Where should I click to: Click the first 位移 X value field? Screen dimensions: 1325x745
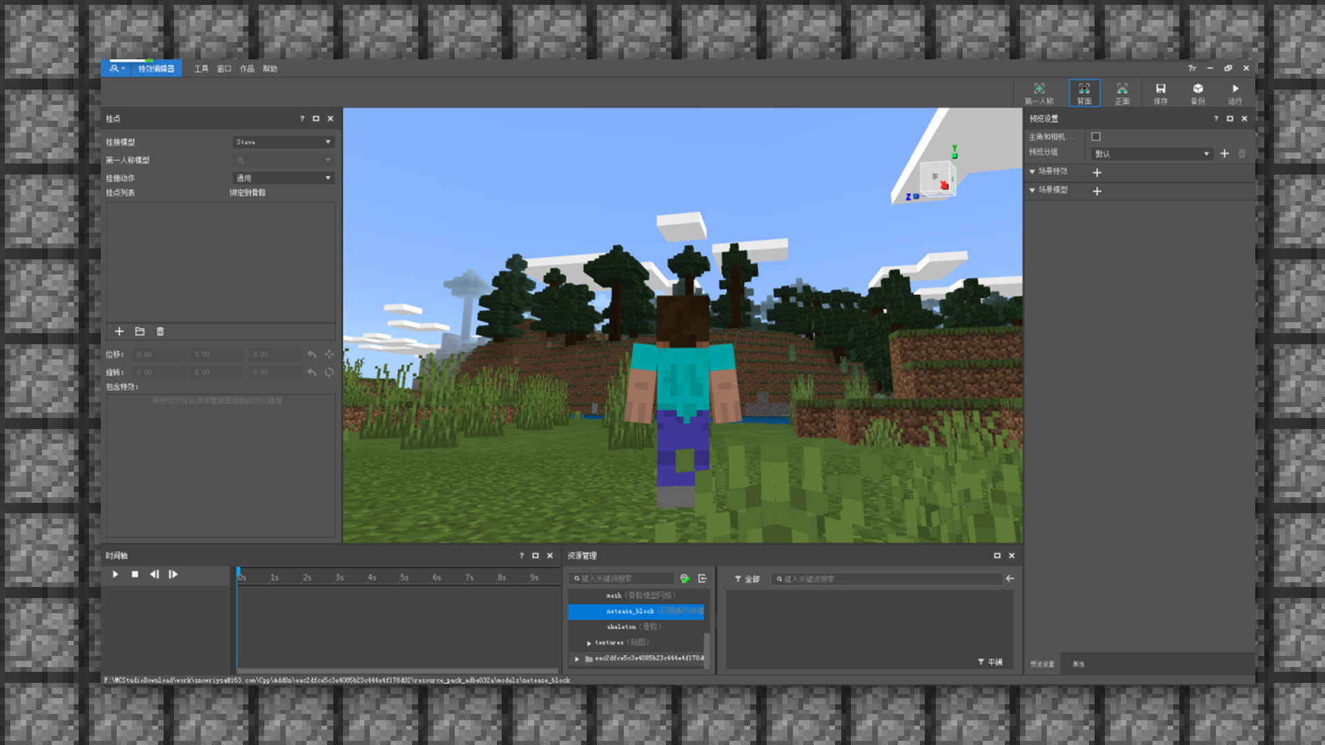(x=159, y=354)
